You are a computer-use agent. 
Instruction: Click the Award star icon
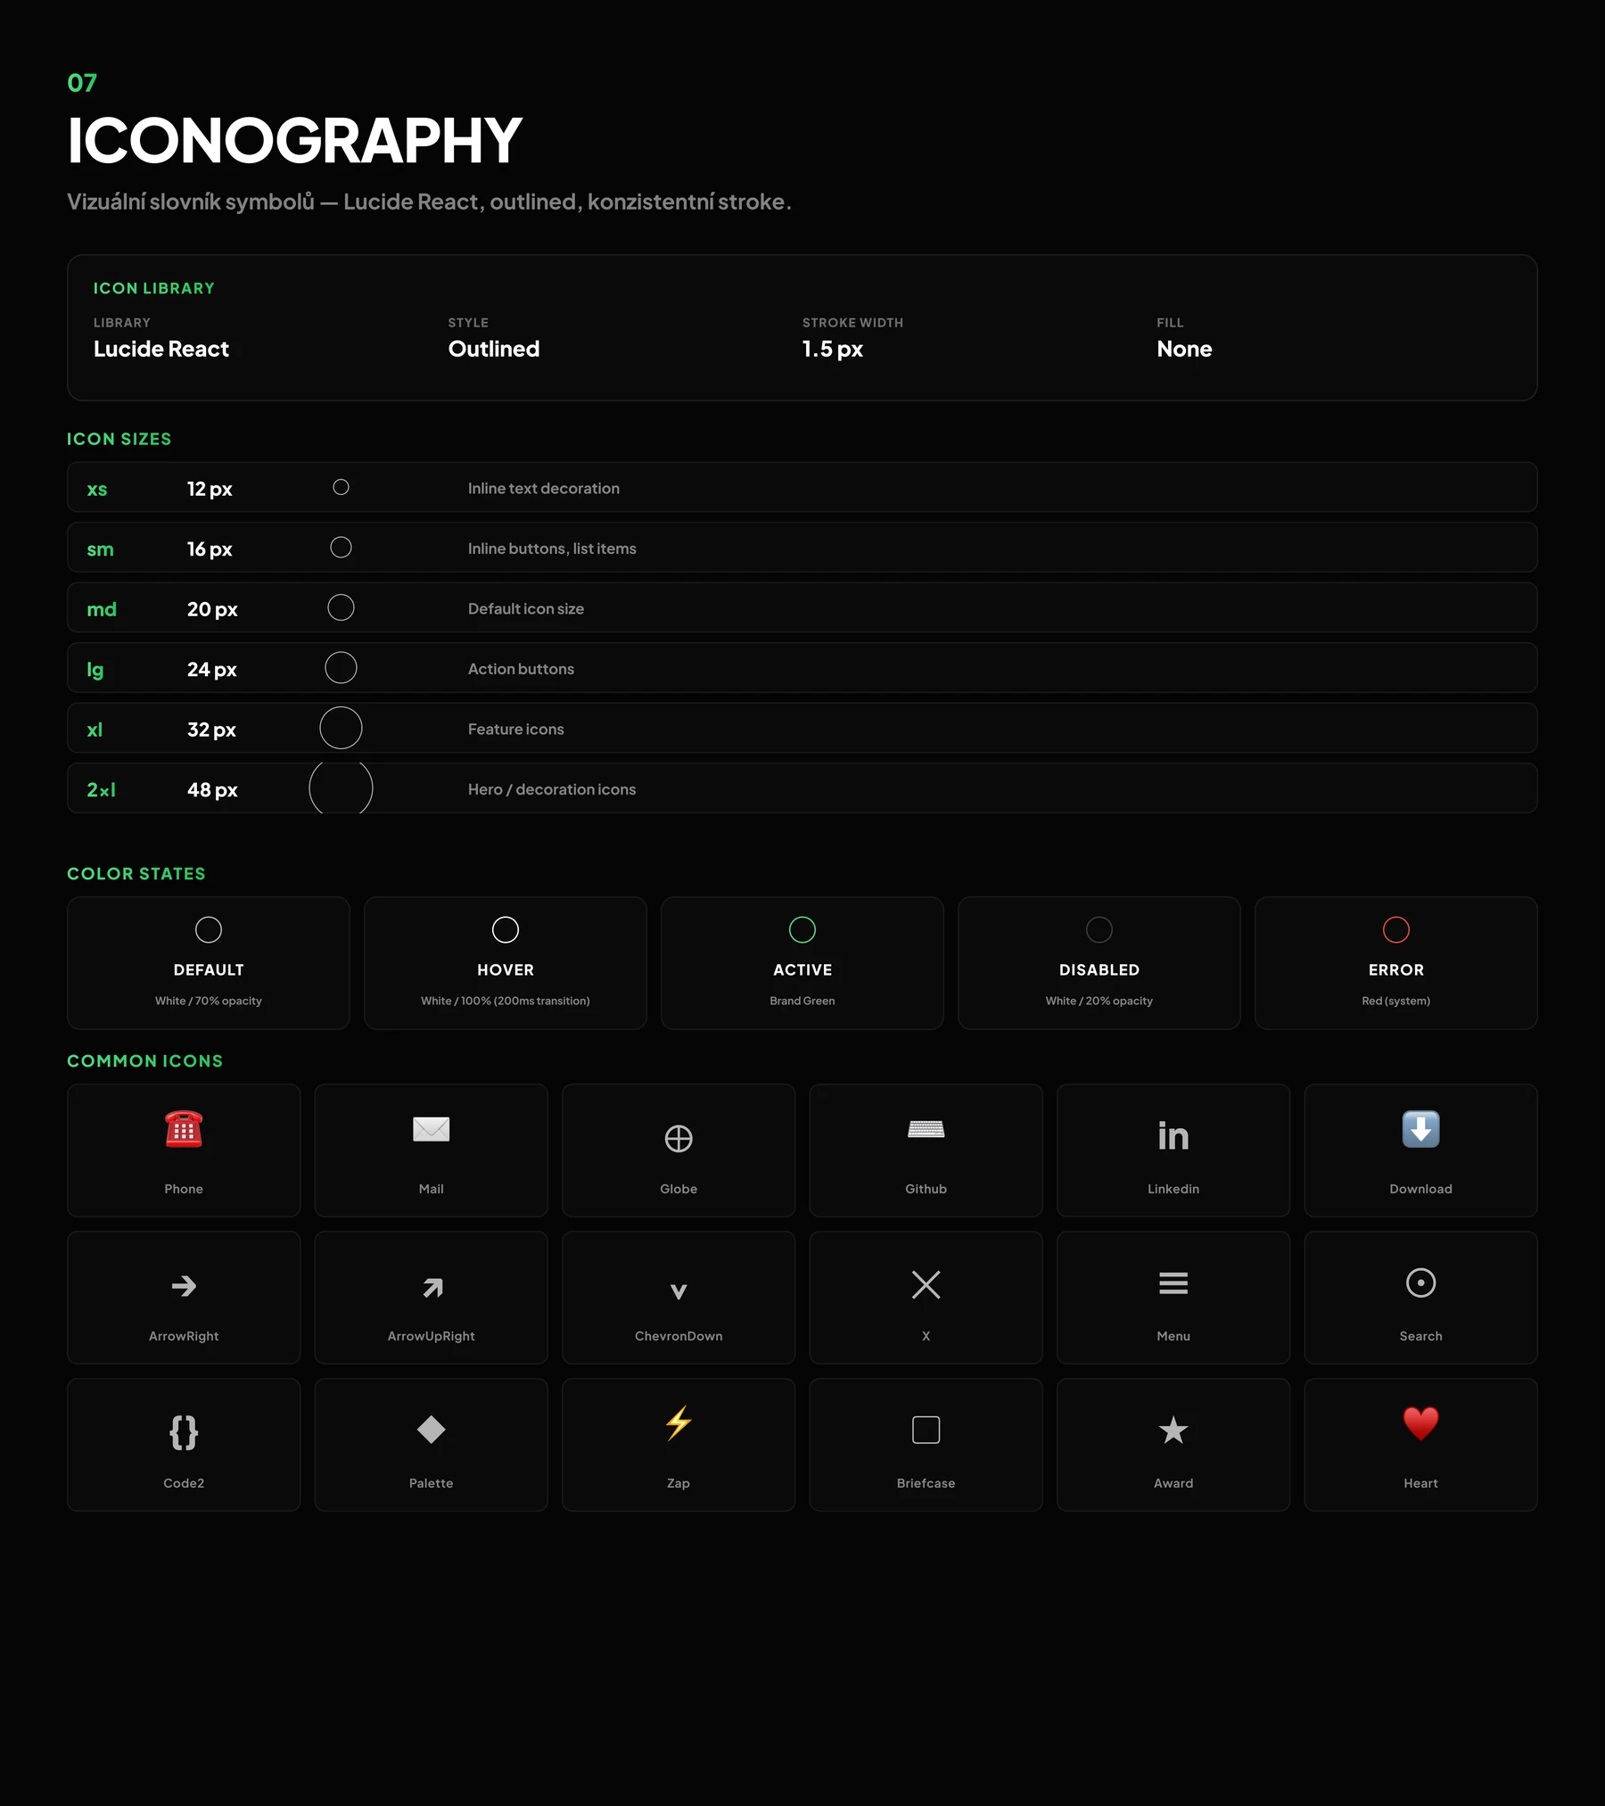tap(1173, 1431)
